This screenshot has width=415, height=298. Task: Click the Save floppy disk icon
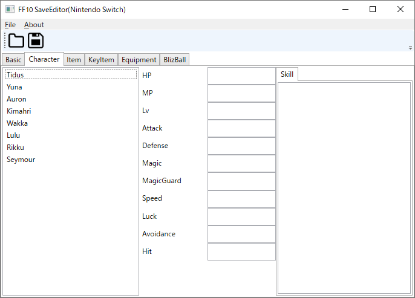36,40
